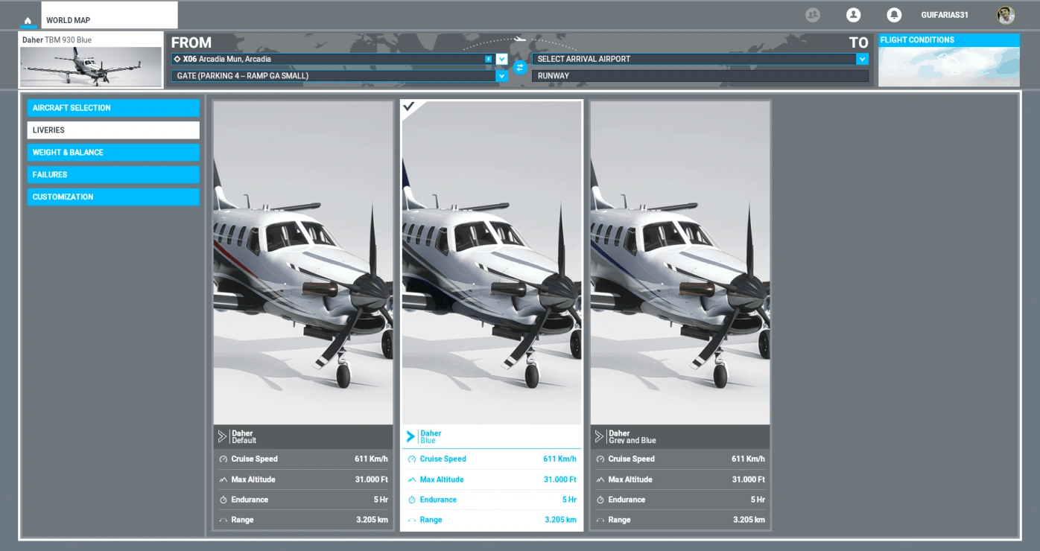
Task: Click the home icon
Action: click(x=28, y=20)
